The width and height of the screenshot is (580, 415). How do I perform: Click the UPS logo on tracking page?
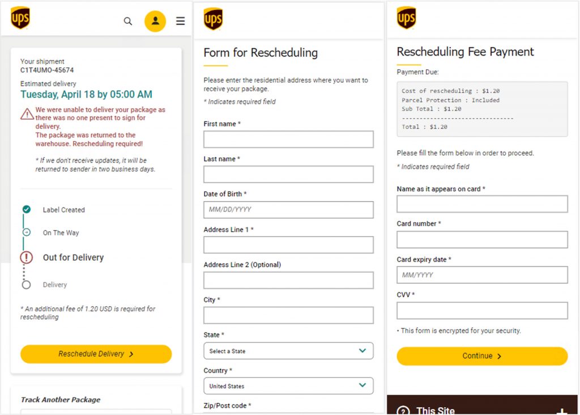pos(20,18)
